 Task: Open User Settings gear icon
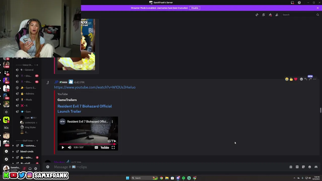click(x=35, y=169)
